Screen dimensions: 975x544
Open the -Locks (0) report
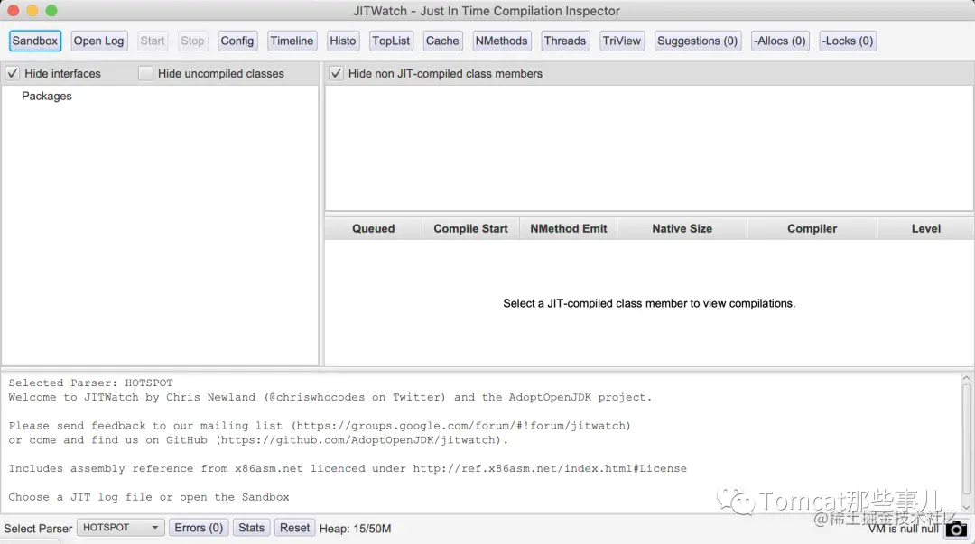[x=848, y=41]
